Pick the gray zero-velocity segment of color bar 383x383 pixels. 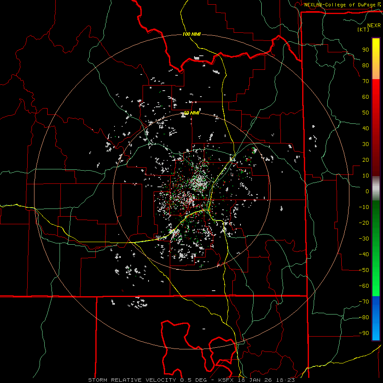[x=376, y=188]
